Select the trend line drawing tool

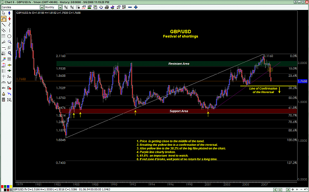(4, 25)
